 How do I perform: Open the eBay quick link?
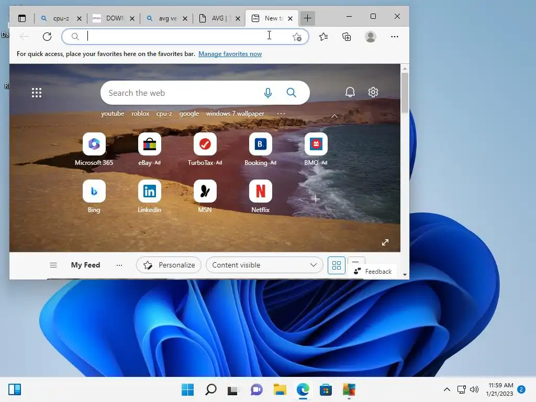[149, 149]
